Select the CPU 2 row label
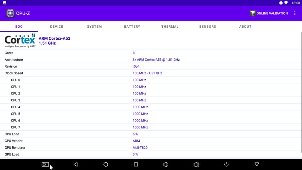 (x=15, y=93)
